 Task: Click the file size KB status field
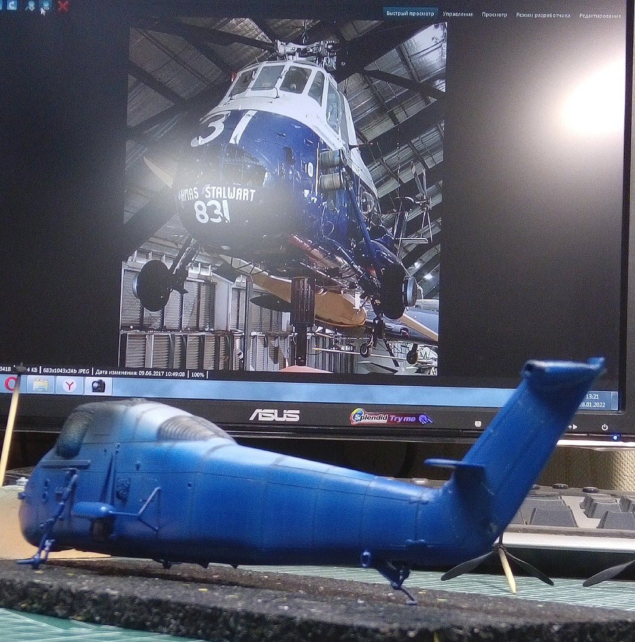pos(23,370)
